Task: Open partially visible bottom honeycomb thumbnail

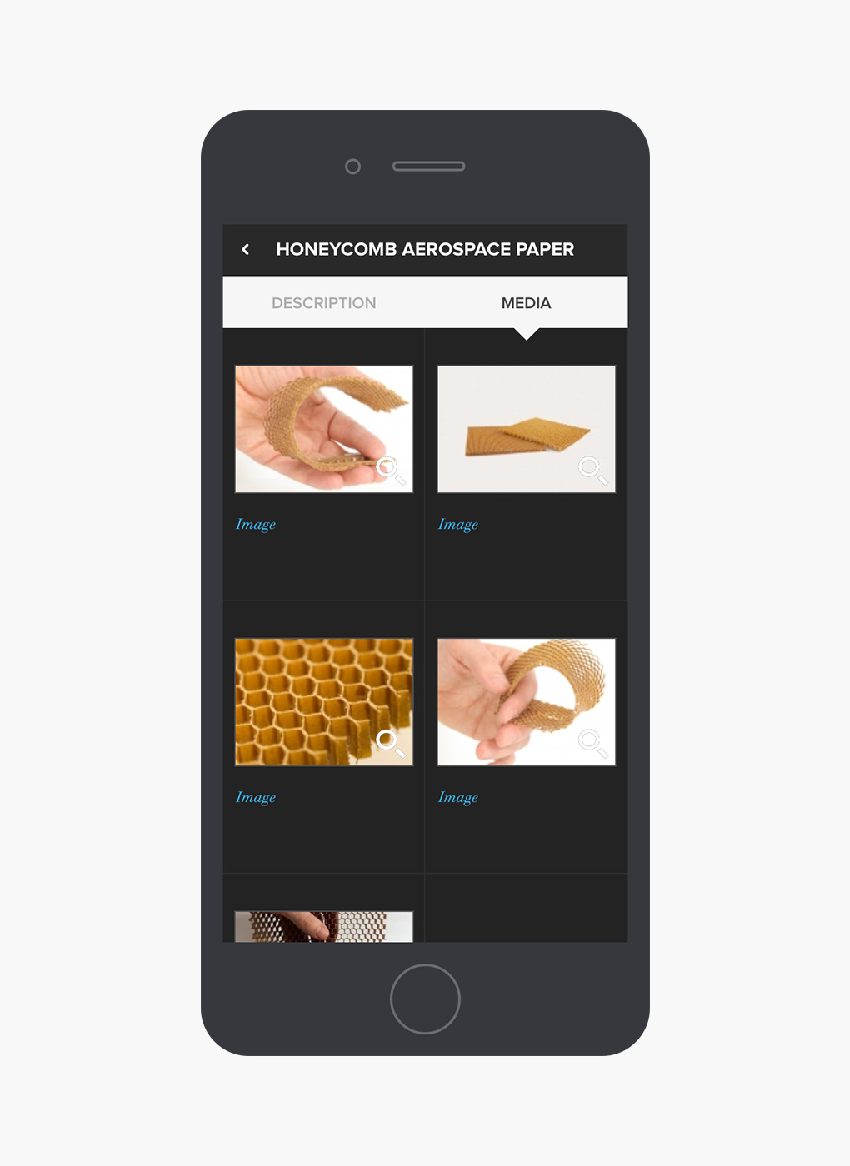Action: pyautogui.click(x=324, y=927)
